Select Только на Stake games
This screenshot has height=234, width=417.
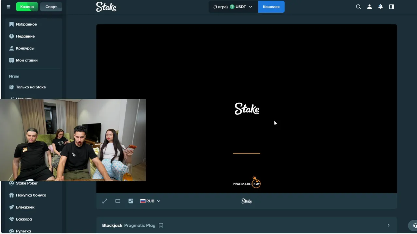pos(34,87)
